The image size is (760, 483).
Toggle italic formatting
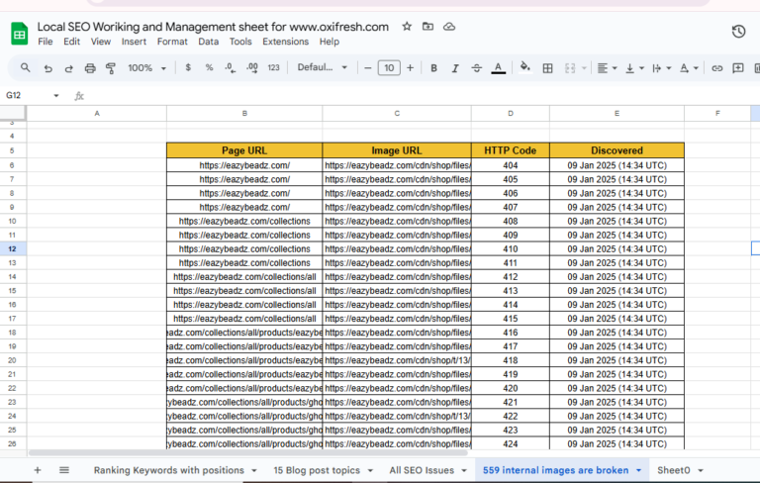click(x=455, y=68)
